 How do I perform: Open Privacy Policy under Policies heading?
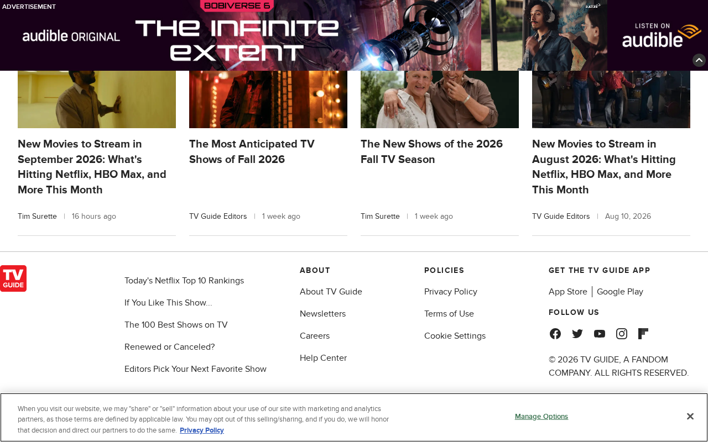(x=451, y=292)
